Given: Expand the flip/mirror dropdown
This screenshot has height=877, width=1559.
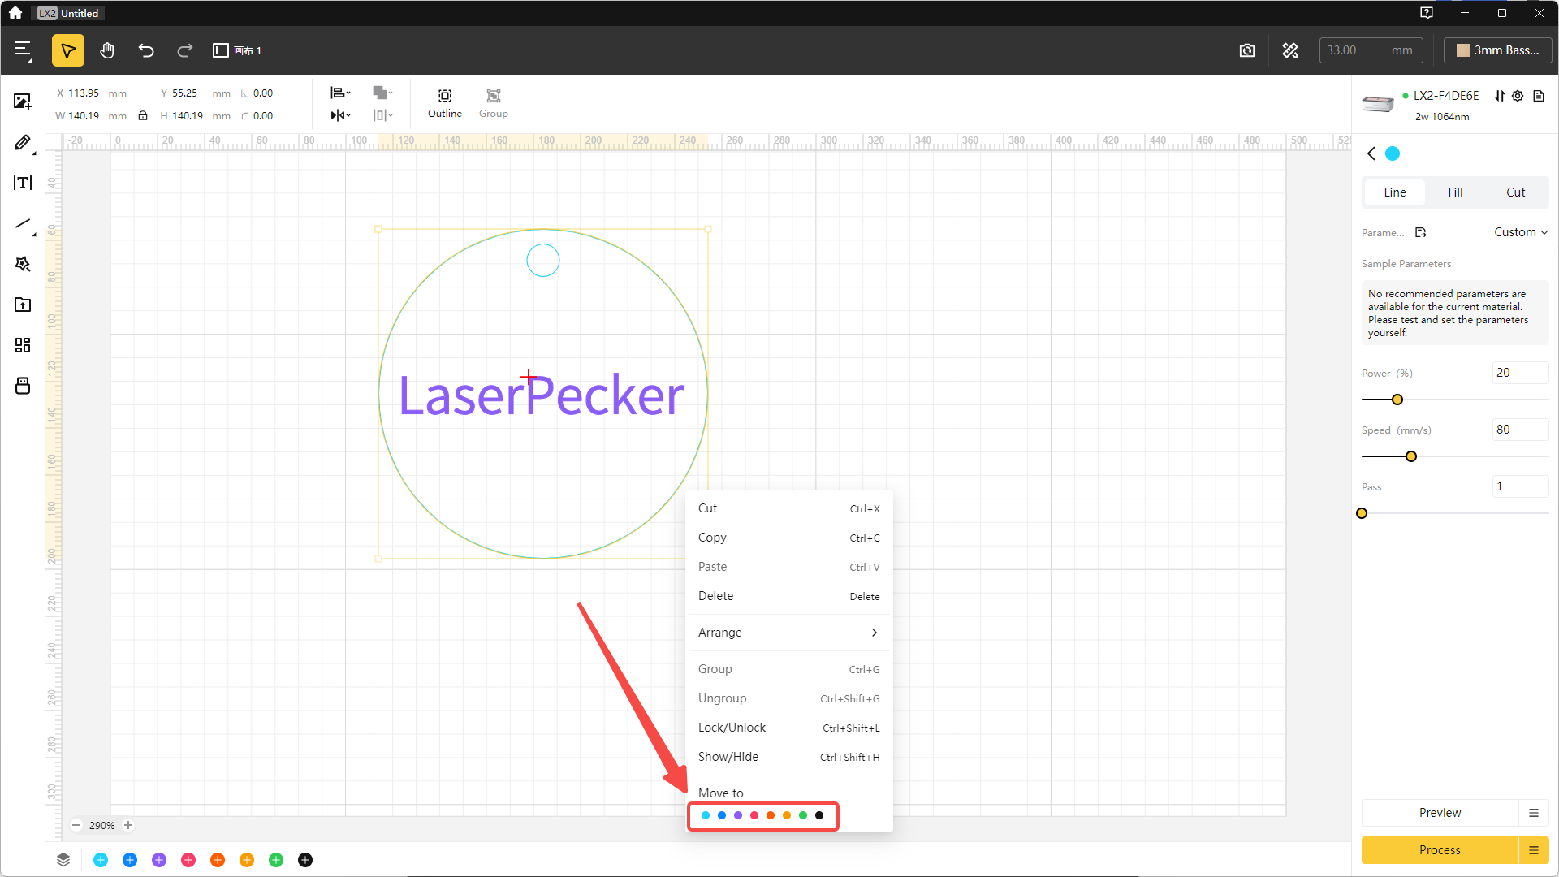Looking at the screenshot, I should (x=340, y=115).
